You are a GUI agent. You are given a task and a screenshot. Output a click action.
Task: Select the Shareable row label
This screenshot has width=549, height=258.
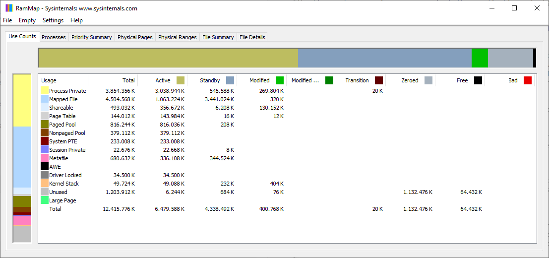click(61, 108)
